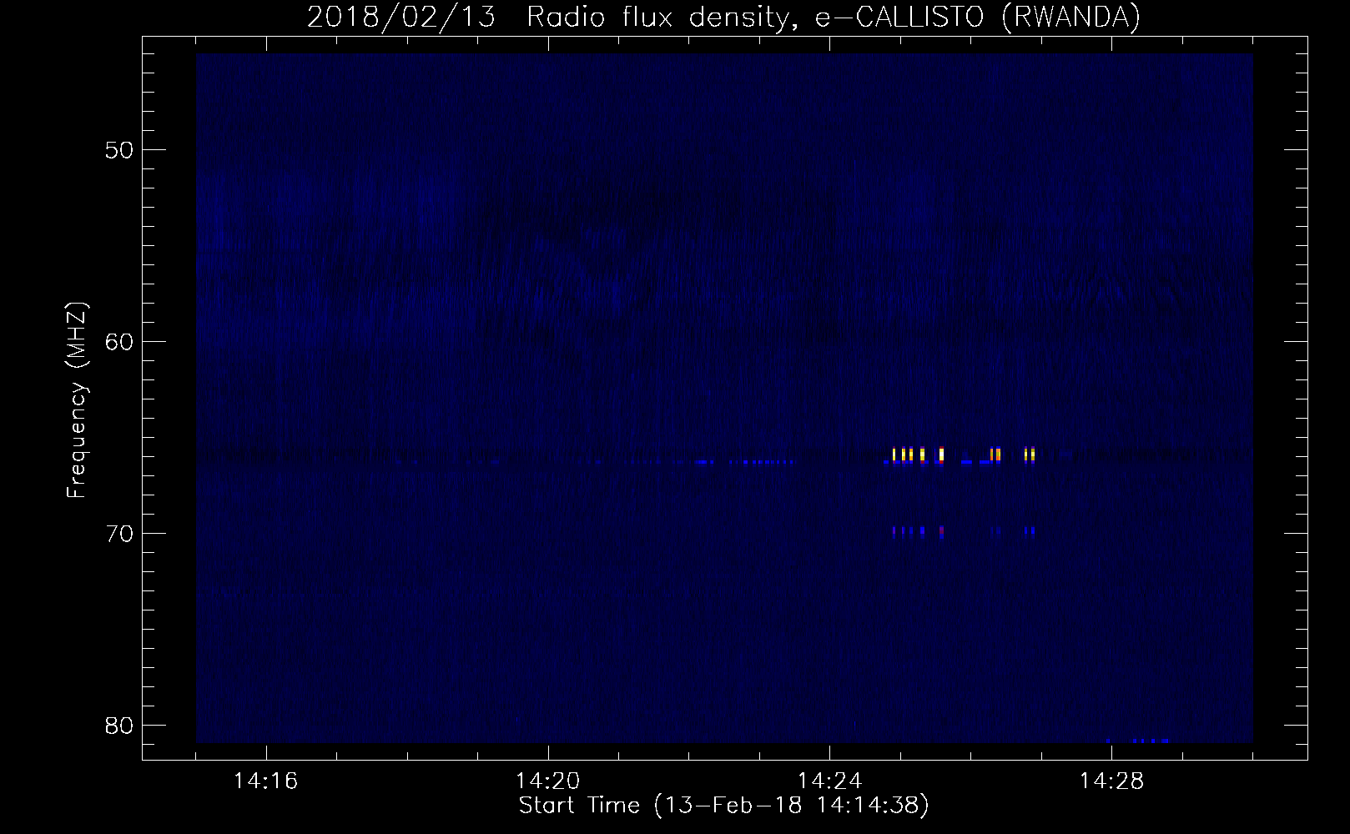Click the 14:28 time tick label
This screenshot has width=1350, height=834.
[1111, 781]
